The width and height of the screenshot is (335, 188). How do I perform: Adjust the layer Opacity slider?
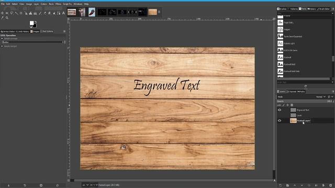pyautogui.click(x=304, y=101)
